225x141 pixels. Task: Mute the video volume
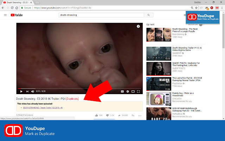point(33,91)
